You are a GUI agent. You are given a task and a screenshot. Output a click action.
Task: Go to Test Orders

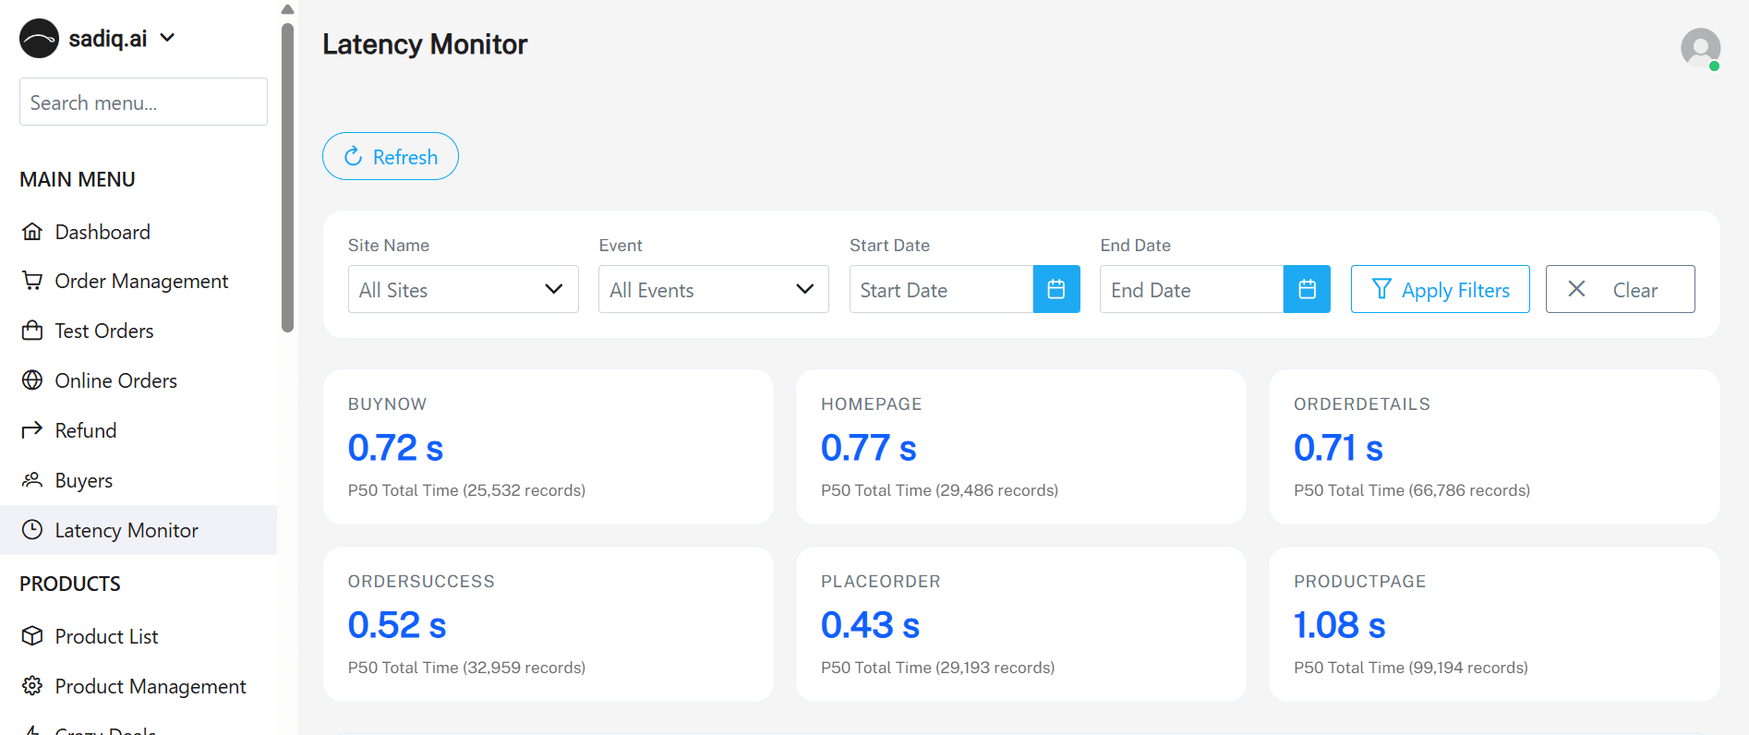point(139,331)
